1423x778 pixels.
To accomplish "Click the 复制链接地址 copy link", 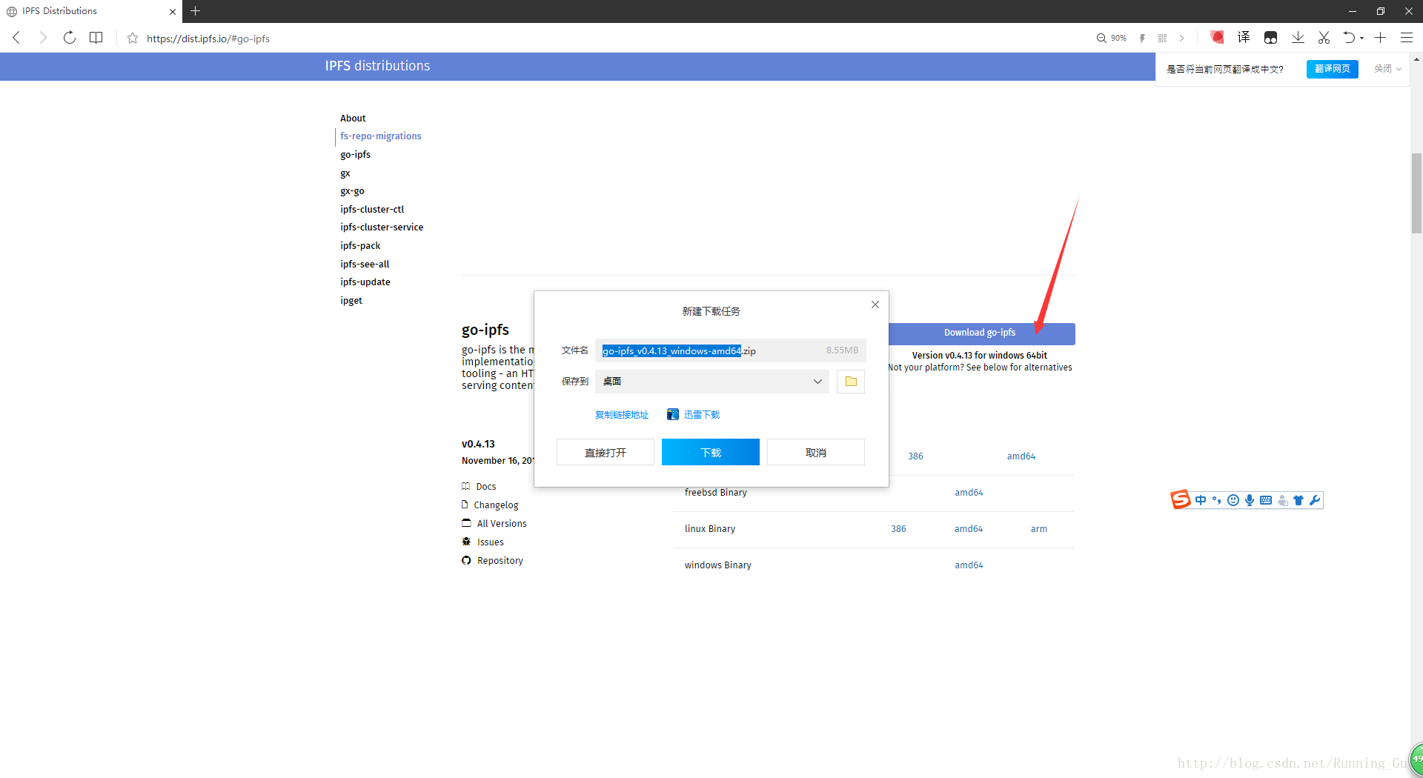I will pyautogui.click(x=622, y=415).
